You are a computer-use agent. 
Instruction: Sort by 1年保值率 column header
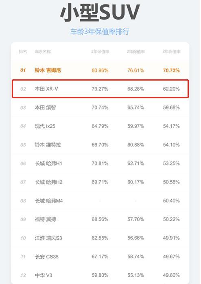[x=100, y=52]
